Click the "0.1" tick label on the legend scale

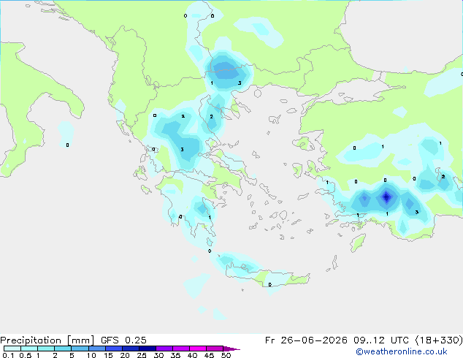[8, 355]
